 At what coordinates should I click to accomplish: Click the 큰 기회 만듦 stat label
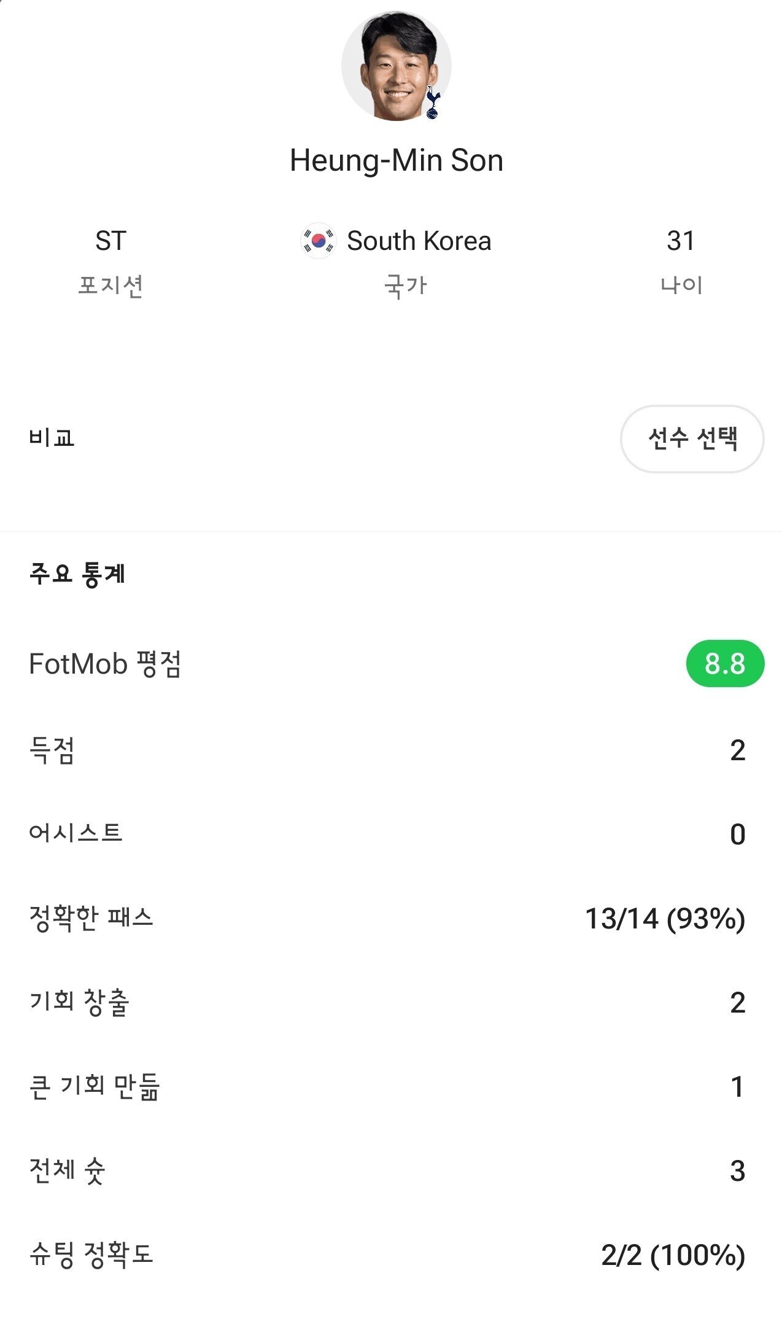pos(95,1086)
